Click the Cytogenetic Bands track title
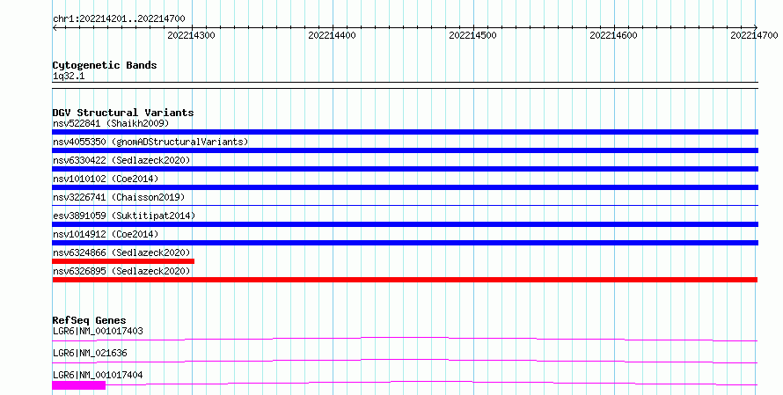Image resolution: width=783 pixels, height=395 pixels. pos(105,65)
